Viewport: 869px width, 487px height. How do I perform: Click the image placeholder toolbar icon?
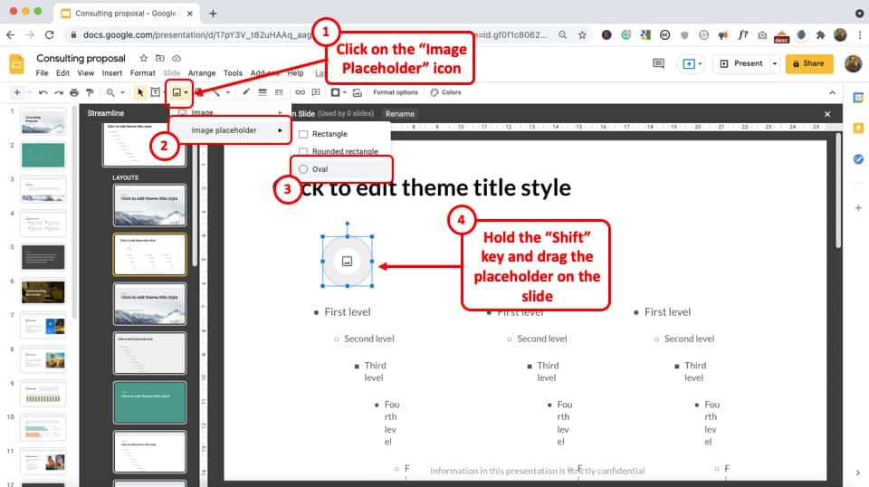tap(177, 92)
